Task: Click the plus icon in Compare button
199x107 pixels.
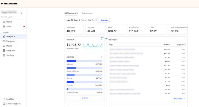Action: coord(99,20)
